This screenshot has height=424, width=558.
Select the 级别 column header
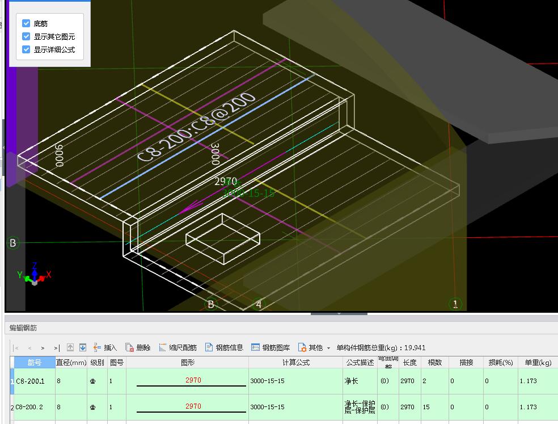point(97,362)
